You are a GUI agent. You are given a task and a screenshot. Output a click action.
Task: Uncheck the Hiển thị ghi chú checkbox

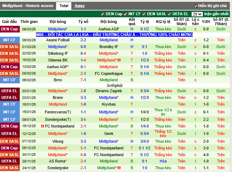(196, 6)
